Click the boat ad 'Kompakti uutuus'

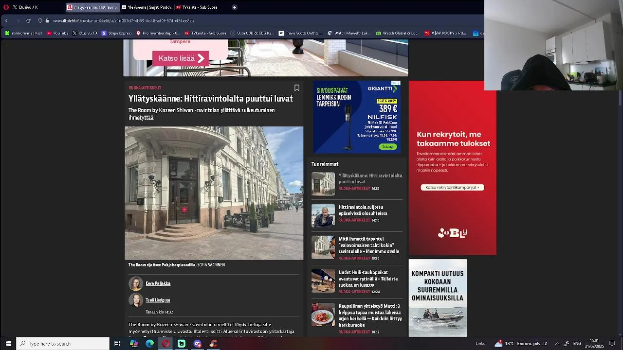[x=438, y=298]
